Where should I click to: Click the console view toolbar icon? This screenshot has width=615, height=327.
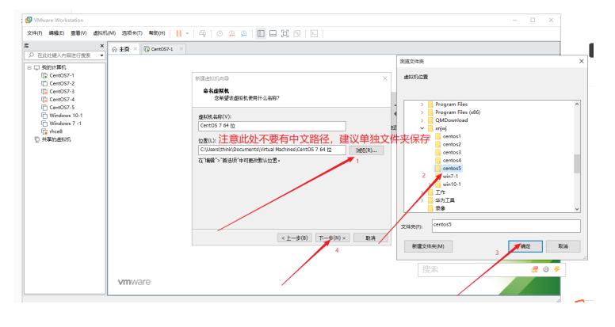tap(314, 34)
